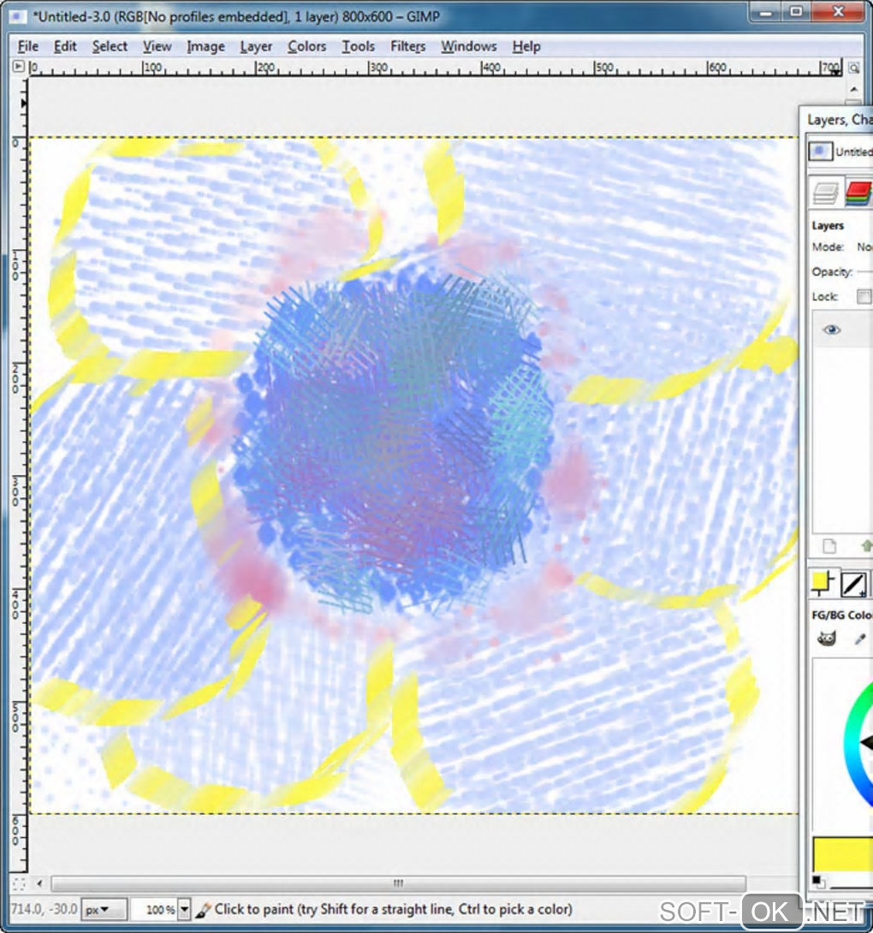Click the Untitled image thumbnail in dock
Image resolution: width=873 pixels, height=933 pixels.
coord(820,152)
